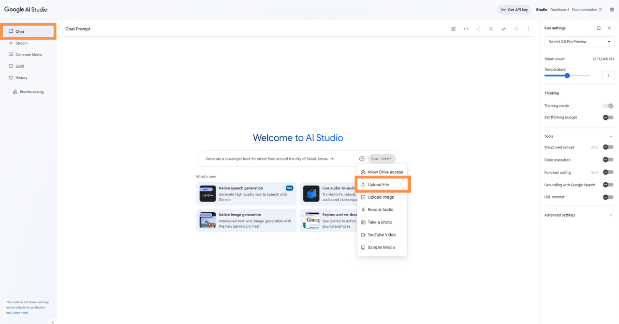The height and width of the screenshot is (324, 619).
Task: Open the Gemini 2.5 Pro Preview model dropdown
Action: pyautogui.click(x=579, y=42)
